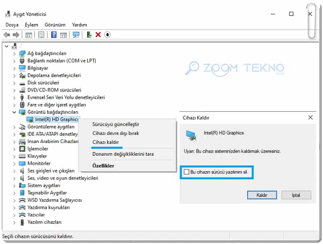The image size is (323, 244).
Task: Expand the Ağ bağdaştırıcıları node
Action: [14, 54]
